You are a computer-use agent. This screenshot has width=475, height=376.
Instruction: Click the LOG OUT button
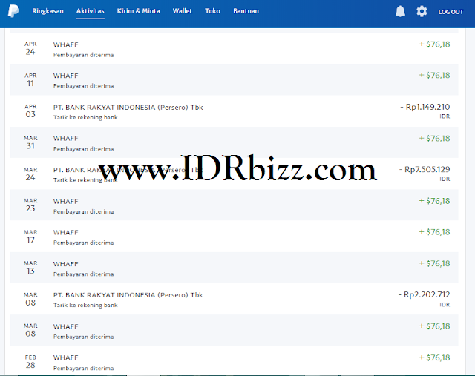[x=451, y=12]
